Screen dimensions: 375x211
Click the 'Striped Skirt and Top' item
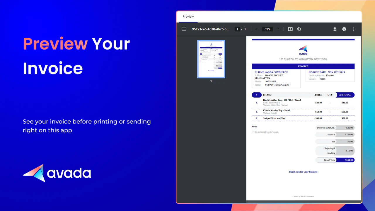[274, 118]
